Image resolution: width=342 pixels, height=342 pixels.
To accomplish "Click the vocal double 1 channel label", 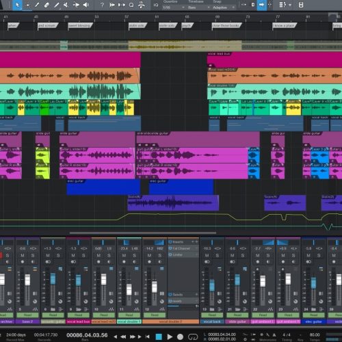I will pyautogui.click(x=129, y=321).
